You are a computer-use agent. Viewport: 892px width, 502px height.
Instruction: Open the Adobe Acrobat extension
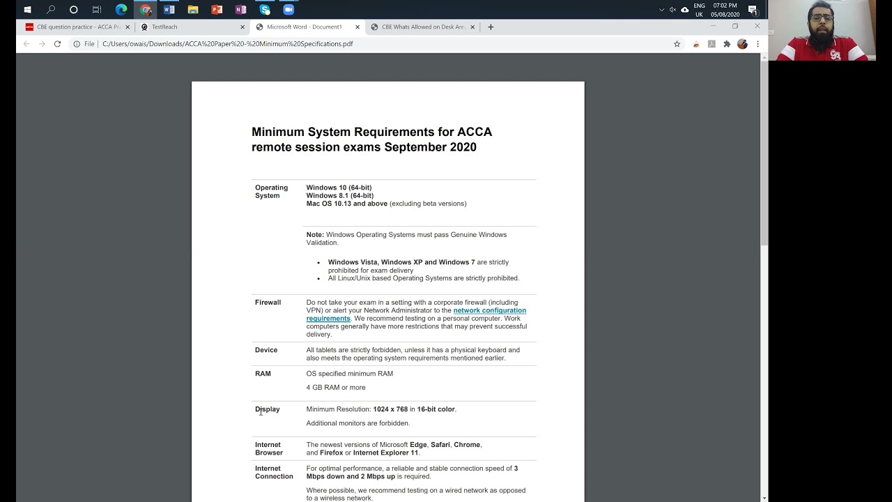712,44
